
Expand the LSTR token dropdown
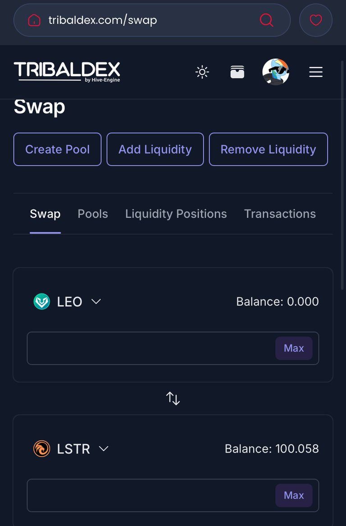pos(104,448)
